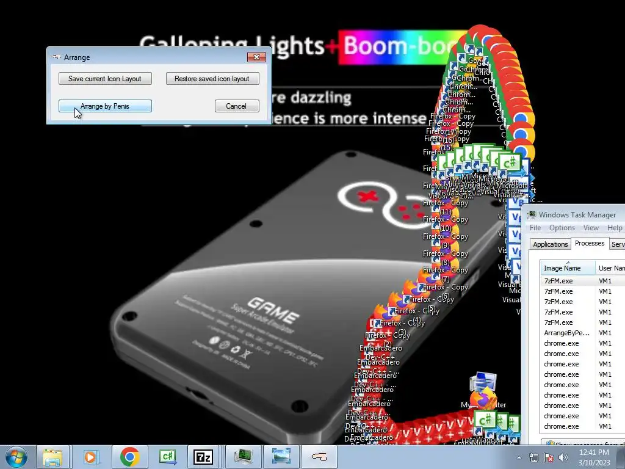This screenshot has width=625, height=469.
Task: Switch to Arrange app pointing-hand taskbar icon
Action: [x=319, y=457]
